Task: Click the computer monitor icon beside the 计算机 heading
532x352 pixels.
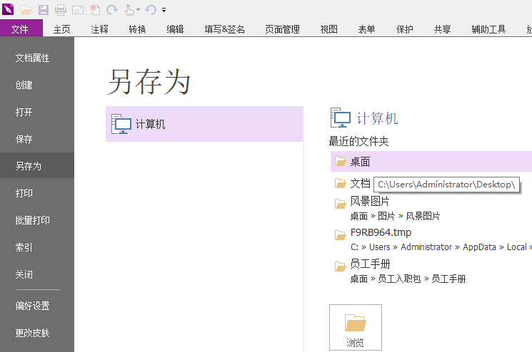Action: click(341, 118)
